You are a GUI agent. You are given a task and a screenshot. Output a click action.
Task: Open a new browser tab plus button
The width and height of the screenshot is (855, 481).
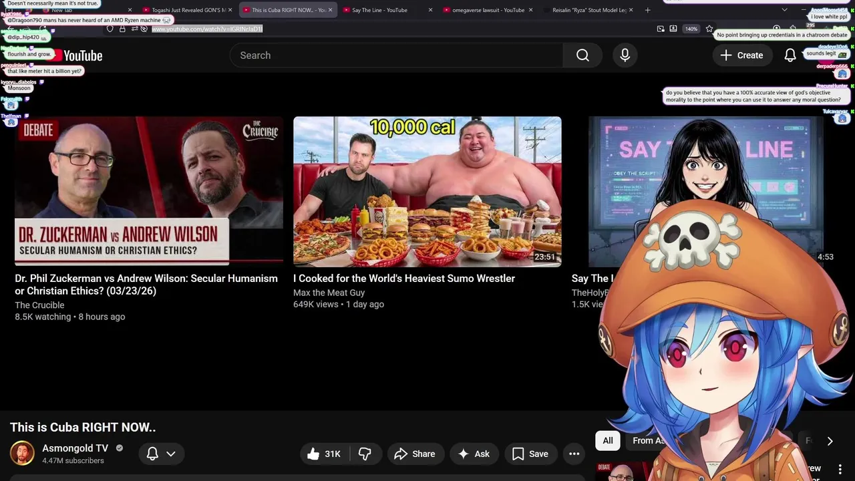click(x=647, y=10)
